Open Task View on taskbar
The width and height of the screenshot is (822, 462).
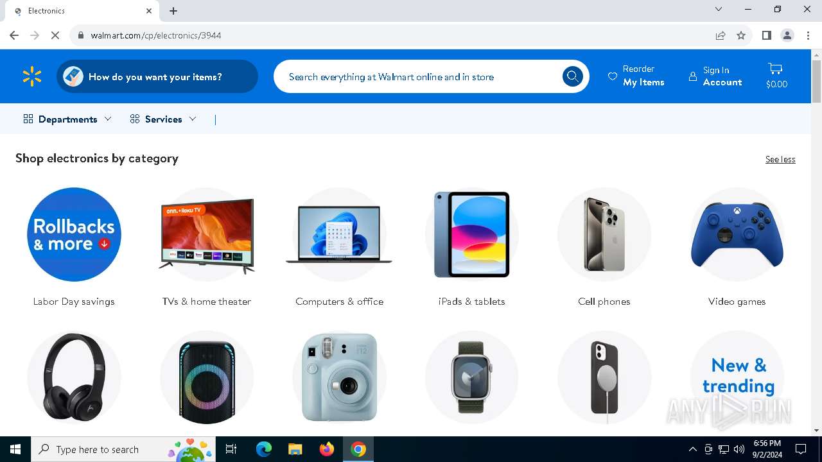pos(231,449)
